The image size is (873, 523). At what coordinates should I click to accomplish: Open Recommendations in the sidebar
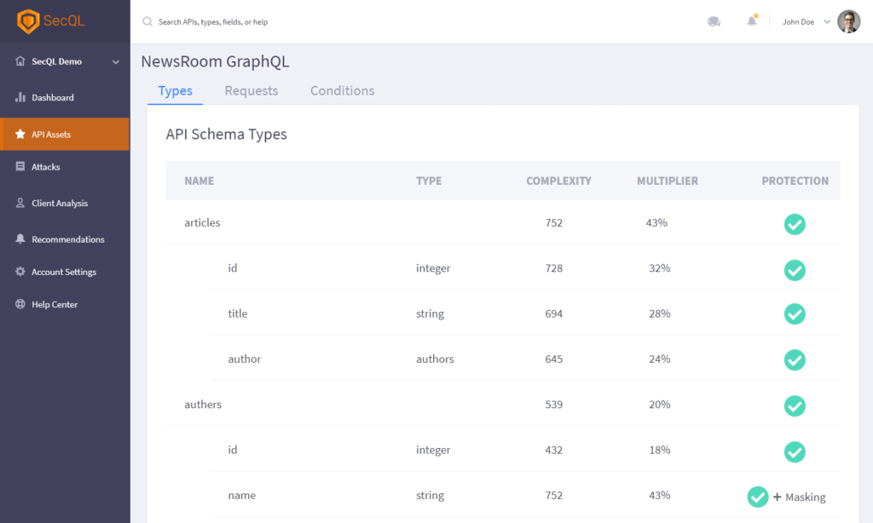coord(67,239)
